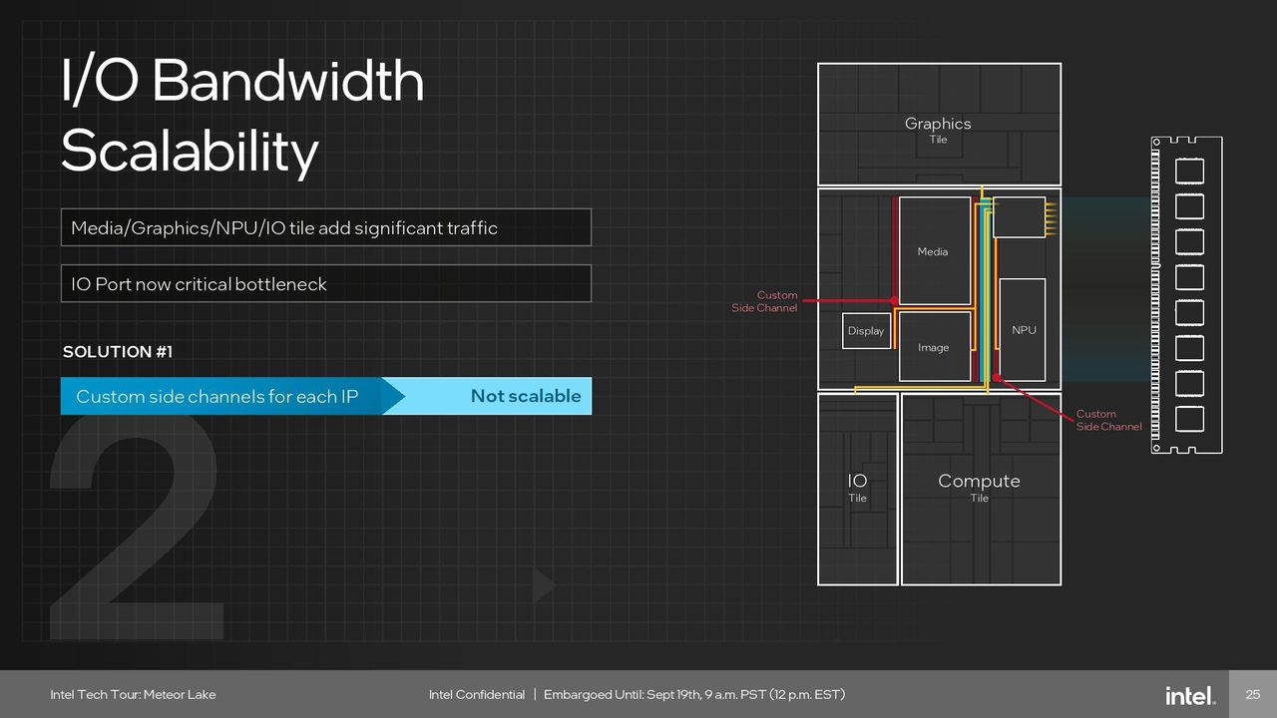Select the "Embargoed Until: Sept 19th" footer notice
This screenshot has height=718, width=1277.
(695, 694)
